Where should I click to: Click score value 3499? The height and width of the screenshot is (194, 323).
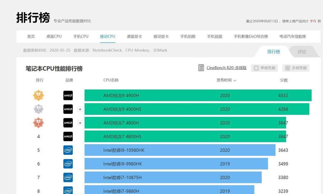click(283, 164)
